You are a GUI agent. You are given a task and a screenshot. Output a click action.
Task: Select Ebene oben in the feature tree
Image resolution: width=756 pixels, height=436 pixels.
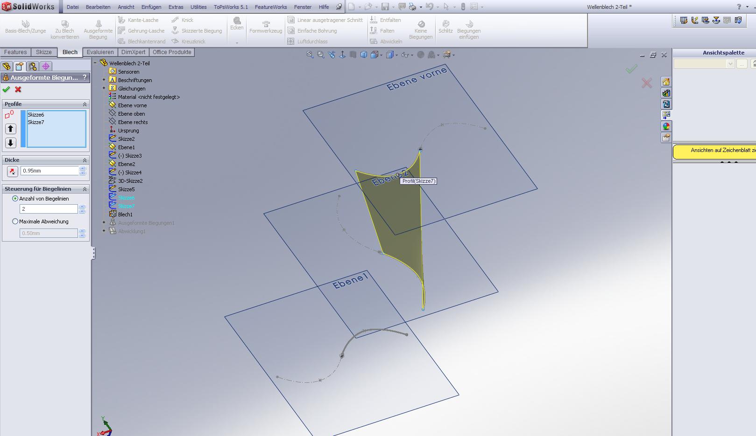[x=131, y=114]
